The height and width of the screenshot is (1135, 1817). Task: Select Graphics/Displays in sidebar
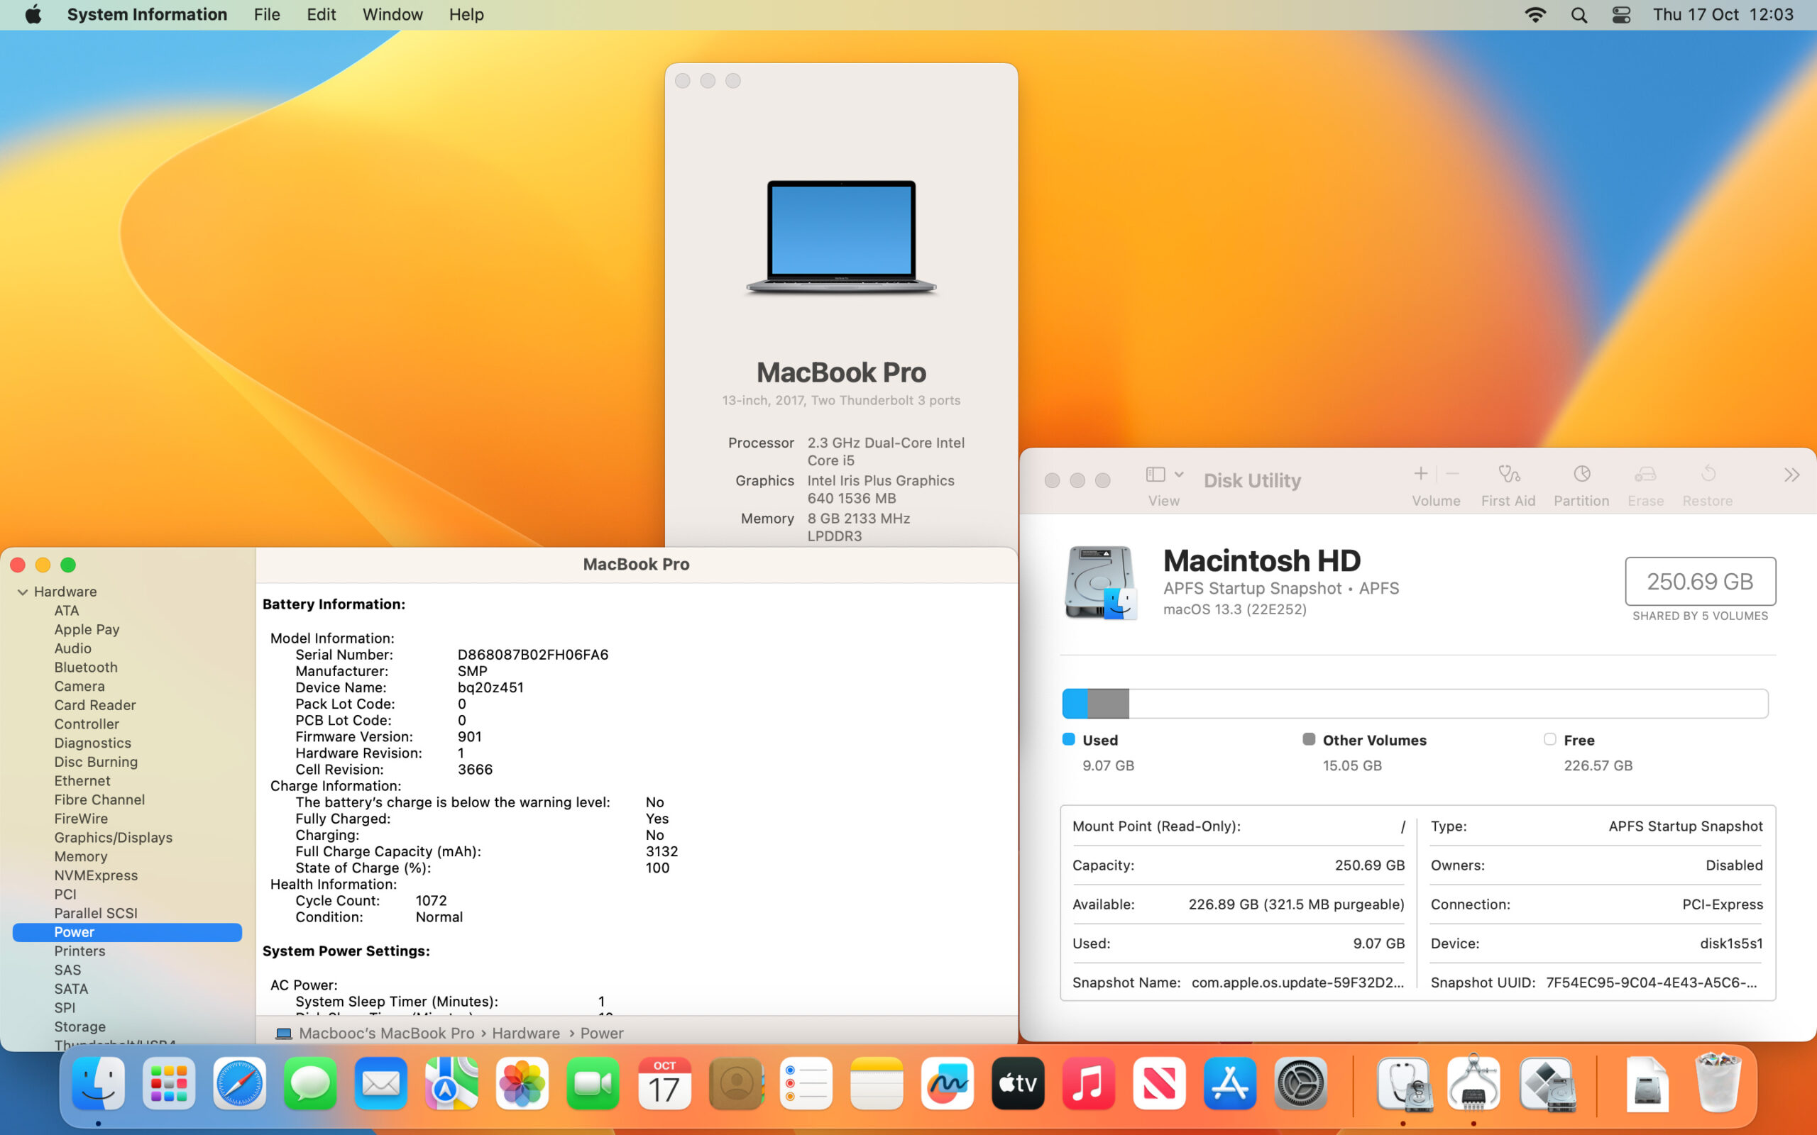113,838
